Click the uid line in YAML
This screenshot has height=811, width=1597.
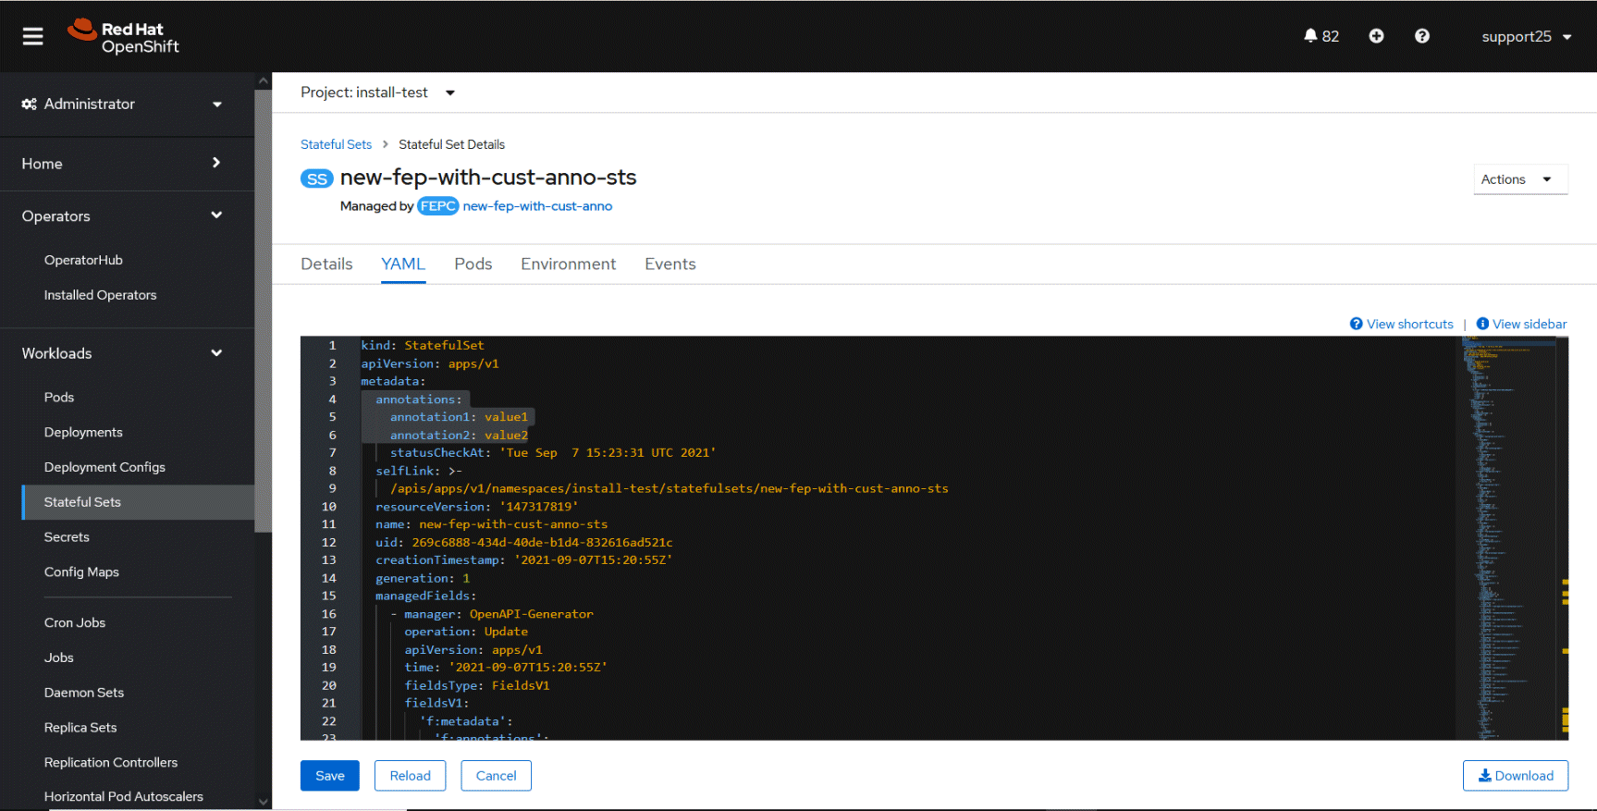[524, 543]
